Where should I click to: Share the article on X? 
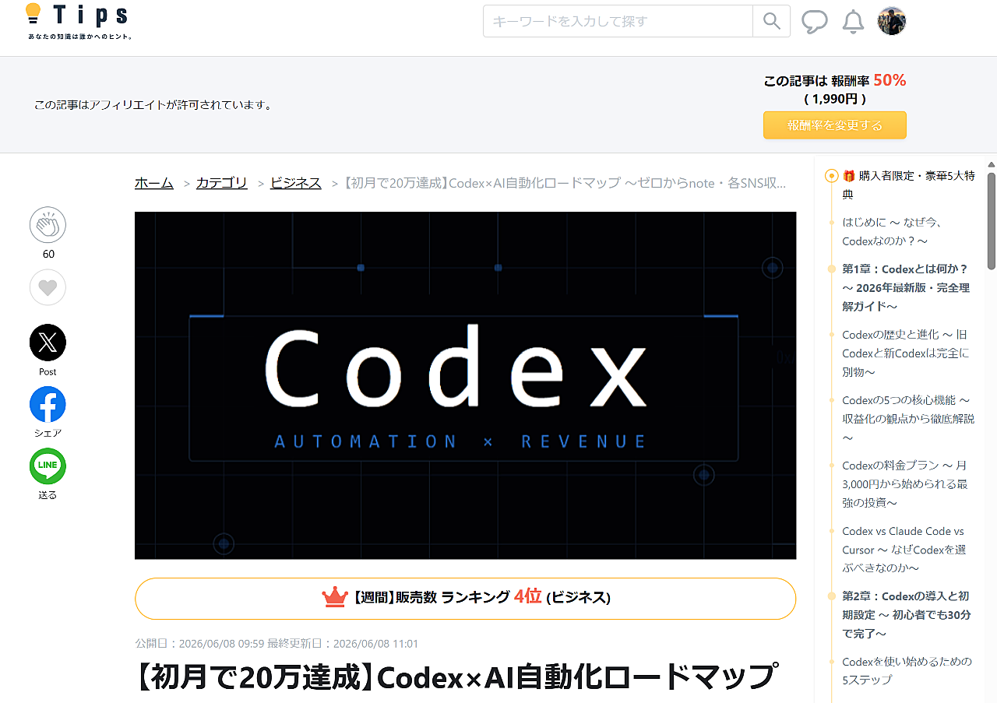(x=48, y=343)
